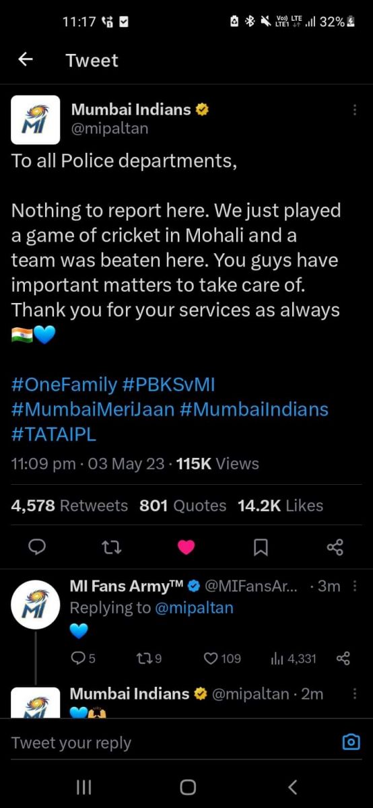Open MI Fans Army reply's options menu
This screenshot has height=808, width=373.
pyautogui.click(x=355, y=586)
